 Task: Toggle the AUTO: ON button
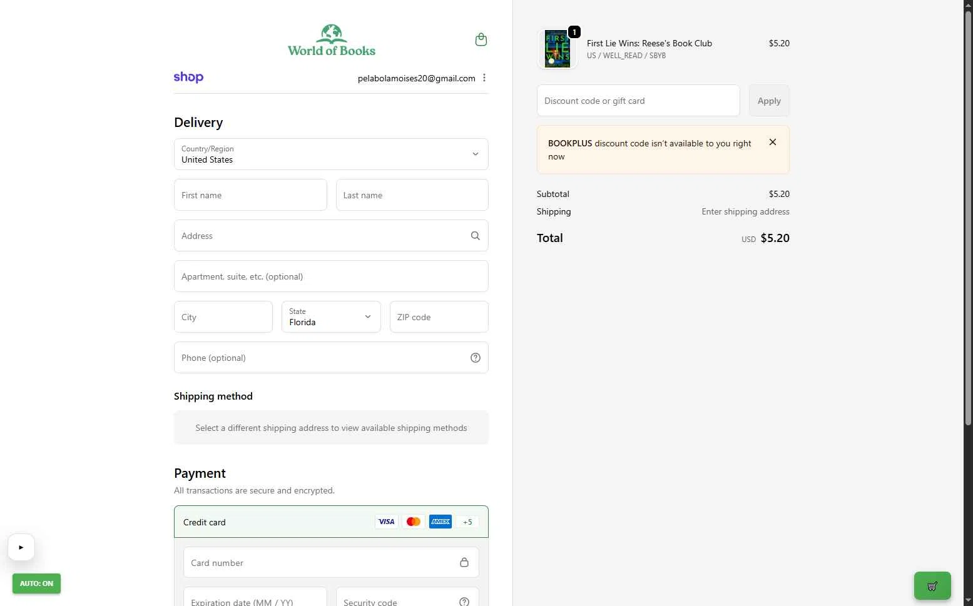(x=36, y=583)
